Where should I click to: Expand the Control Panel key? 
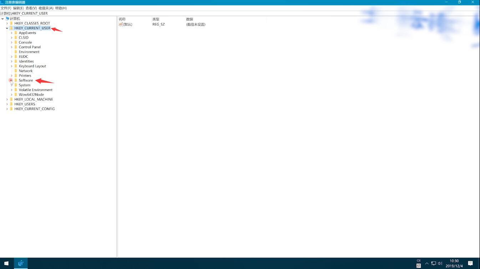(x=11, y=47)
